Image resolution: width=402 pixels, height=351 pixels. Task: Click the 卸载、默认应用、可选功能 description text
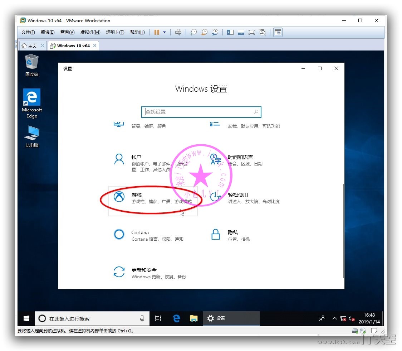(x=254, y=126)
